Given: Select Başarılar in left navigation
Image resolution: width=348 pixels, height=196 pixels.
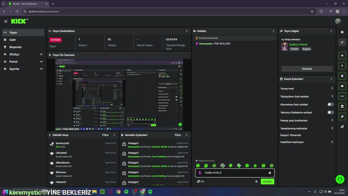Looking at the screenshot, I should (x=23, y=47).
